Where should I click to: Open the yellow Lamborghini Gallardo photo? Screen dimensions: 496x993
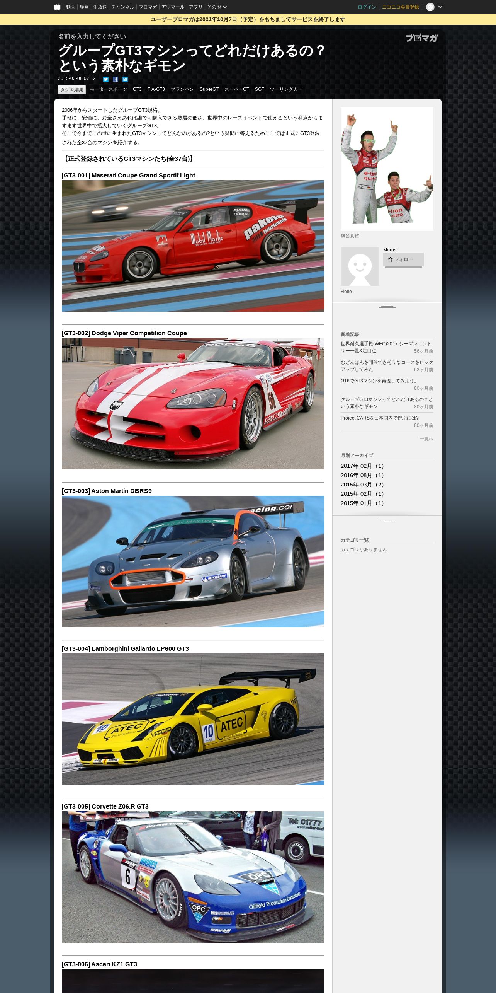coord(193,719)
